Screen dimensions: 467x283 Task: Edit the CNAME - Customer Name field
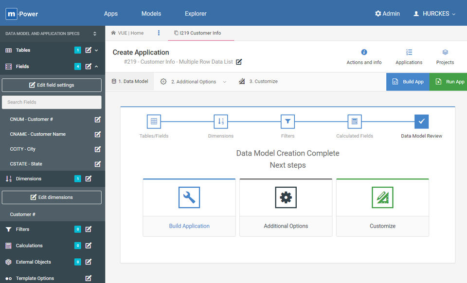pos(97,134)
